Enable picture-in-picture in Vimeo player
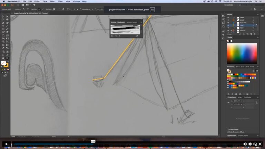The image size is (265, 149). tap(255, 144)
